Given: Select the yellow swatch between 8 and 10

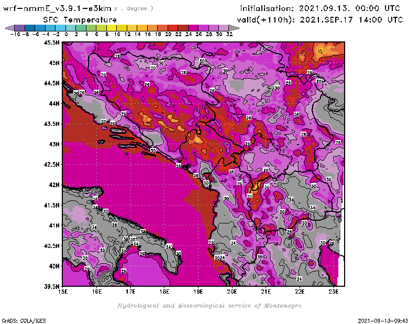Looking at the screenshot, I should (x=112, y=28).
